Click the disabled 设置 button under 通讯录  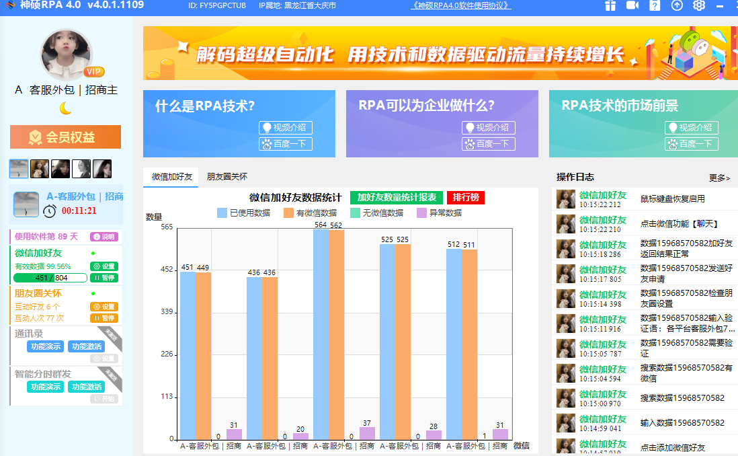point(104,358)
